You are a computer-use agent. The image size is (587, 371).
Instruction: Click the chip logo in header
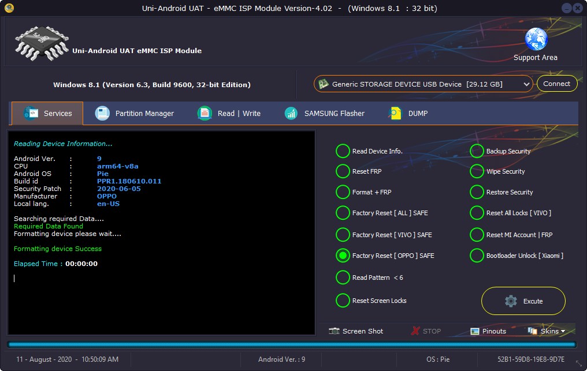pos(41,44)
